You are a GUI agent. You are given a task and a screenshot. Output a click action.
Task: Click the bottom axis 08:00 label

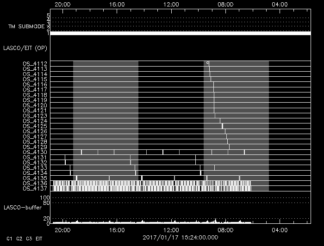pyautogui.click(x=225, y=230)
